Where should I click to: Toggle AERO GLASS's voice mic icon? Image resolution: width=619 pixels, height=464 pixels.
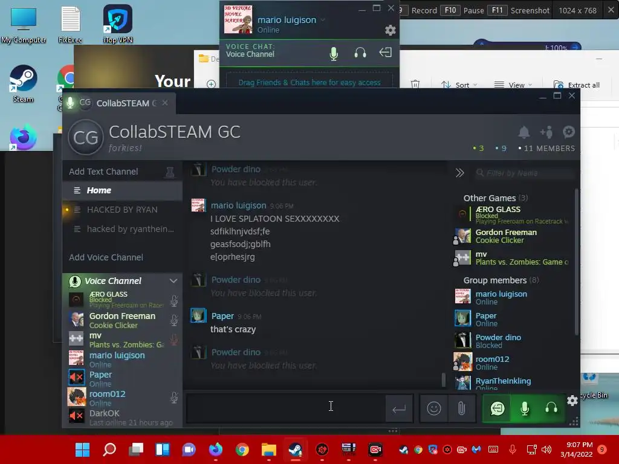[x=173, y=301]
